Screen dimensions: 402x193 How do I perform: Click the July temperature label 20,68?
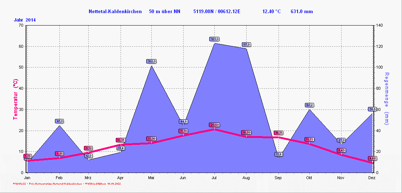(214, 125)
